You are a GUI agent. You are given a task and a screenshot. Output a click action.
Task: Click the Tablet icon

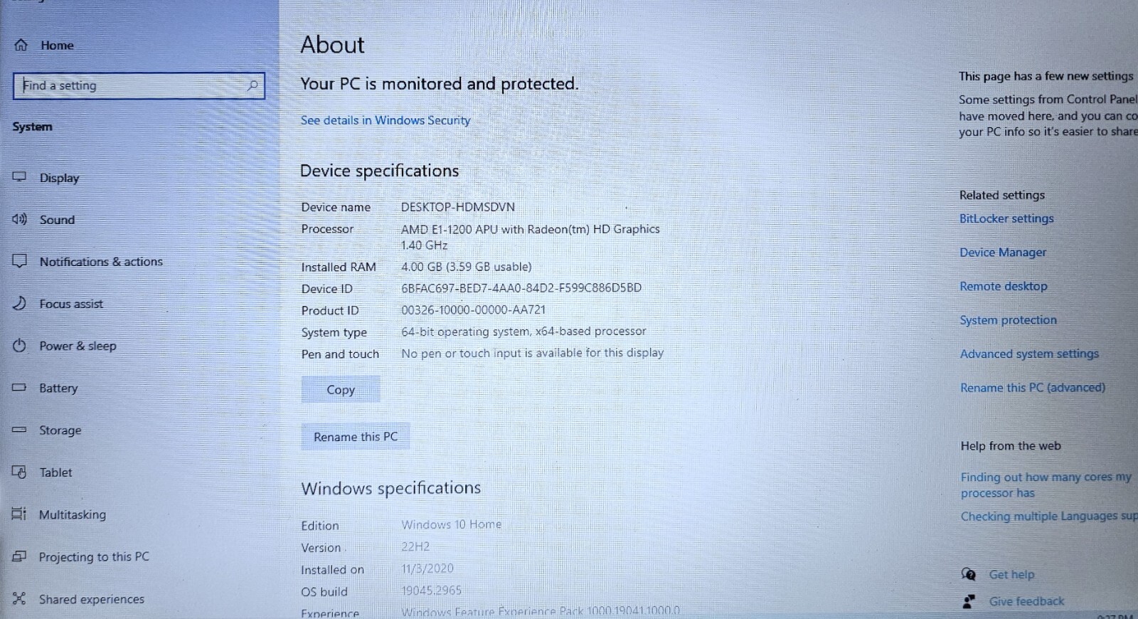pyautogui.click(x=19, y=472)
